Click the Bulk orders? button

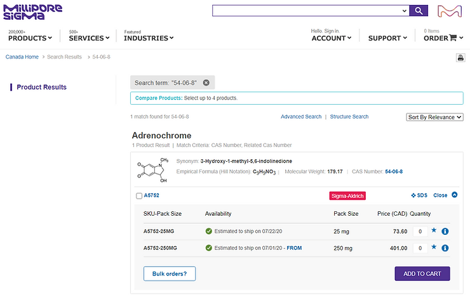(x=170, y=273)
